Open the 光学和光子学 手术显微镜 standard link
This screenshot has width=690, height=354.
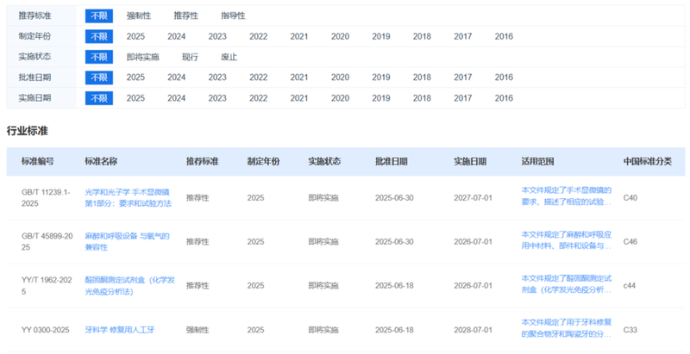[128, 197]
